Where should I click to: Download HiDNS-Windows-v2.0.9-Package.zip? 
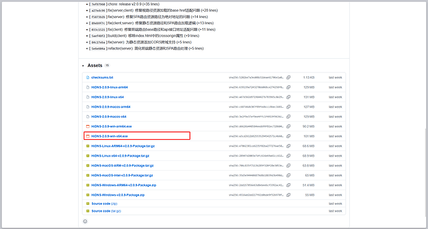point(118,195)
